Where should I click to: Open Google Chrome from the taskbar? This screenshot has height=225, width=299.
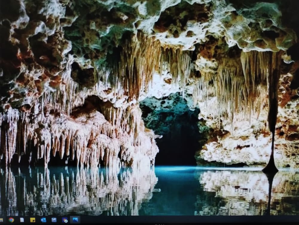[11, 220]
